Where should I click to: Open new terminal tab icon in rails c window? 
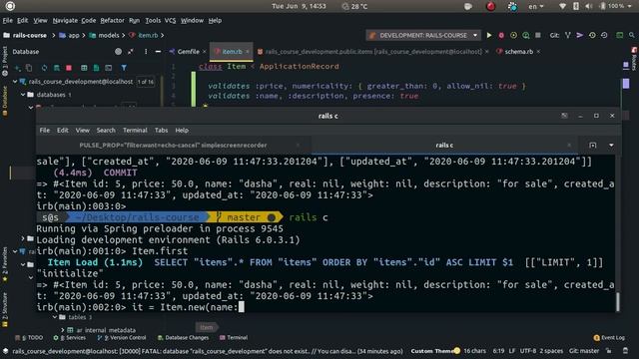[x=592, y=146]
